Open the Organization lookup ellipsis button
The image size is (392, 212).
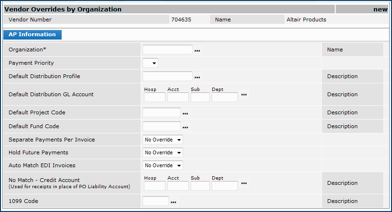[x=197, y=50]
